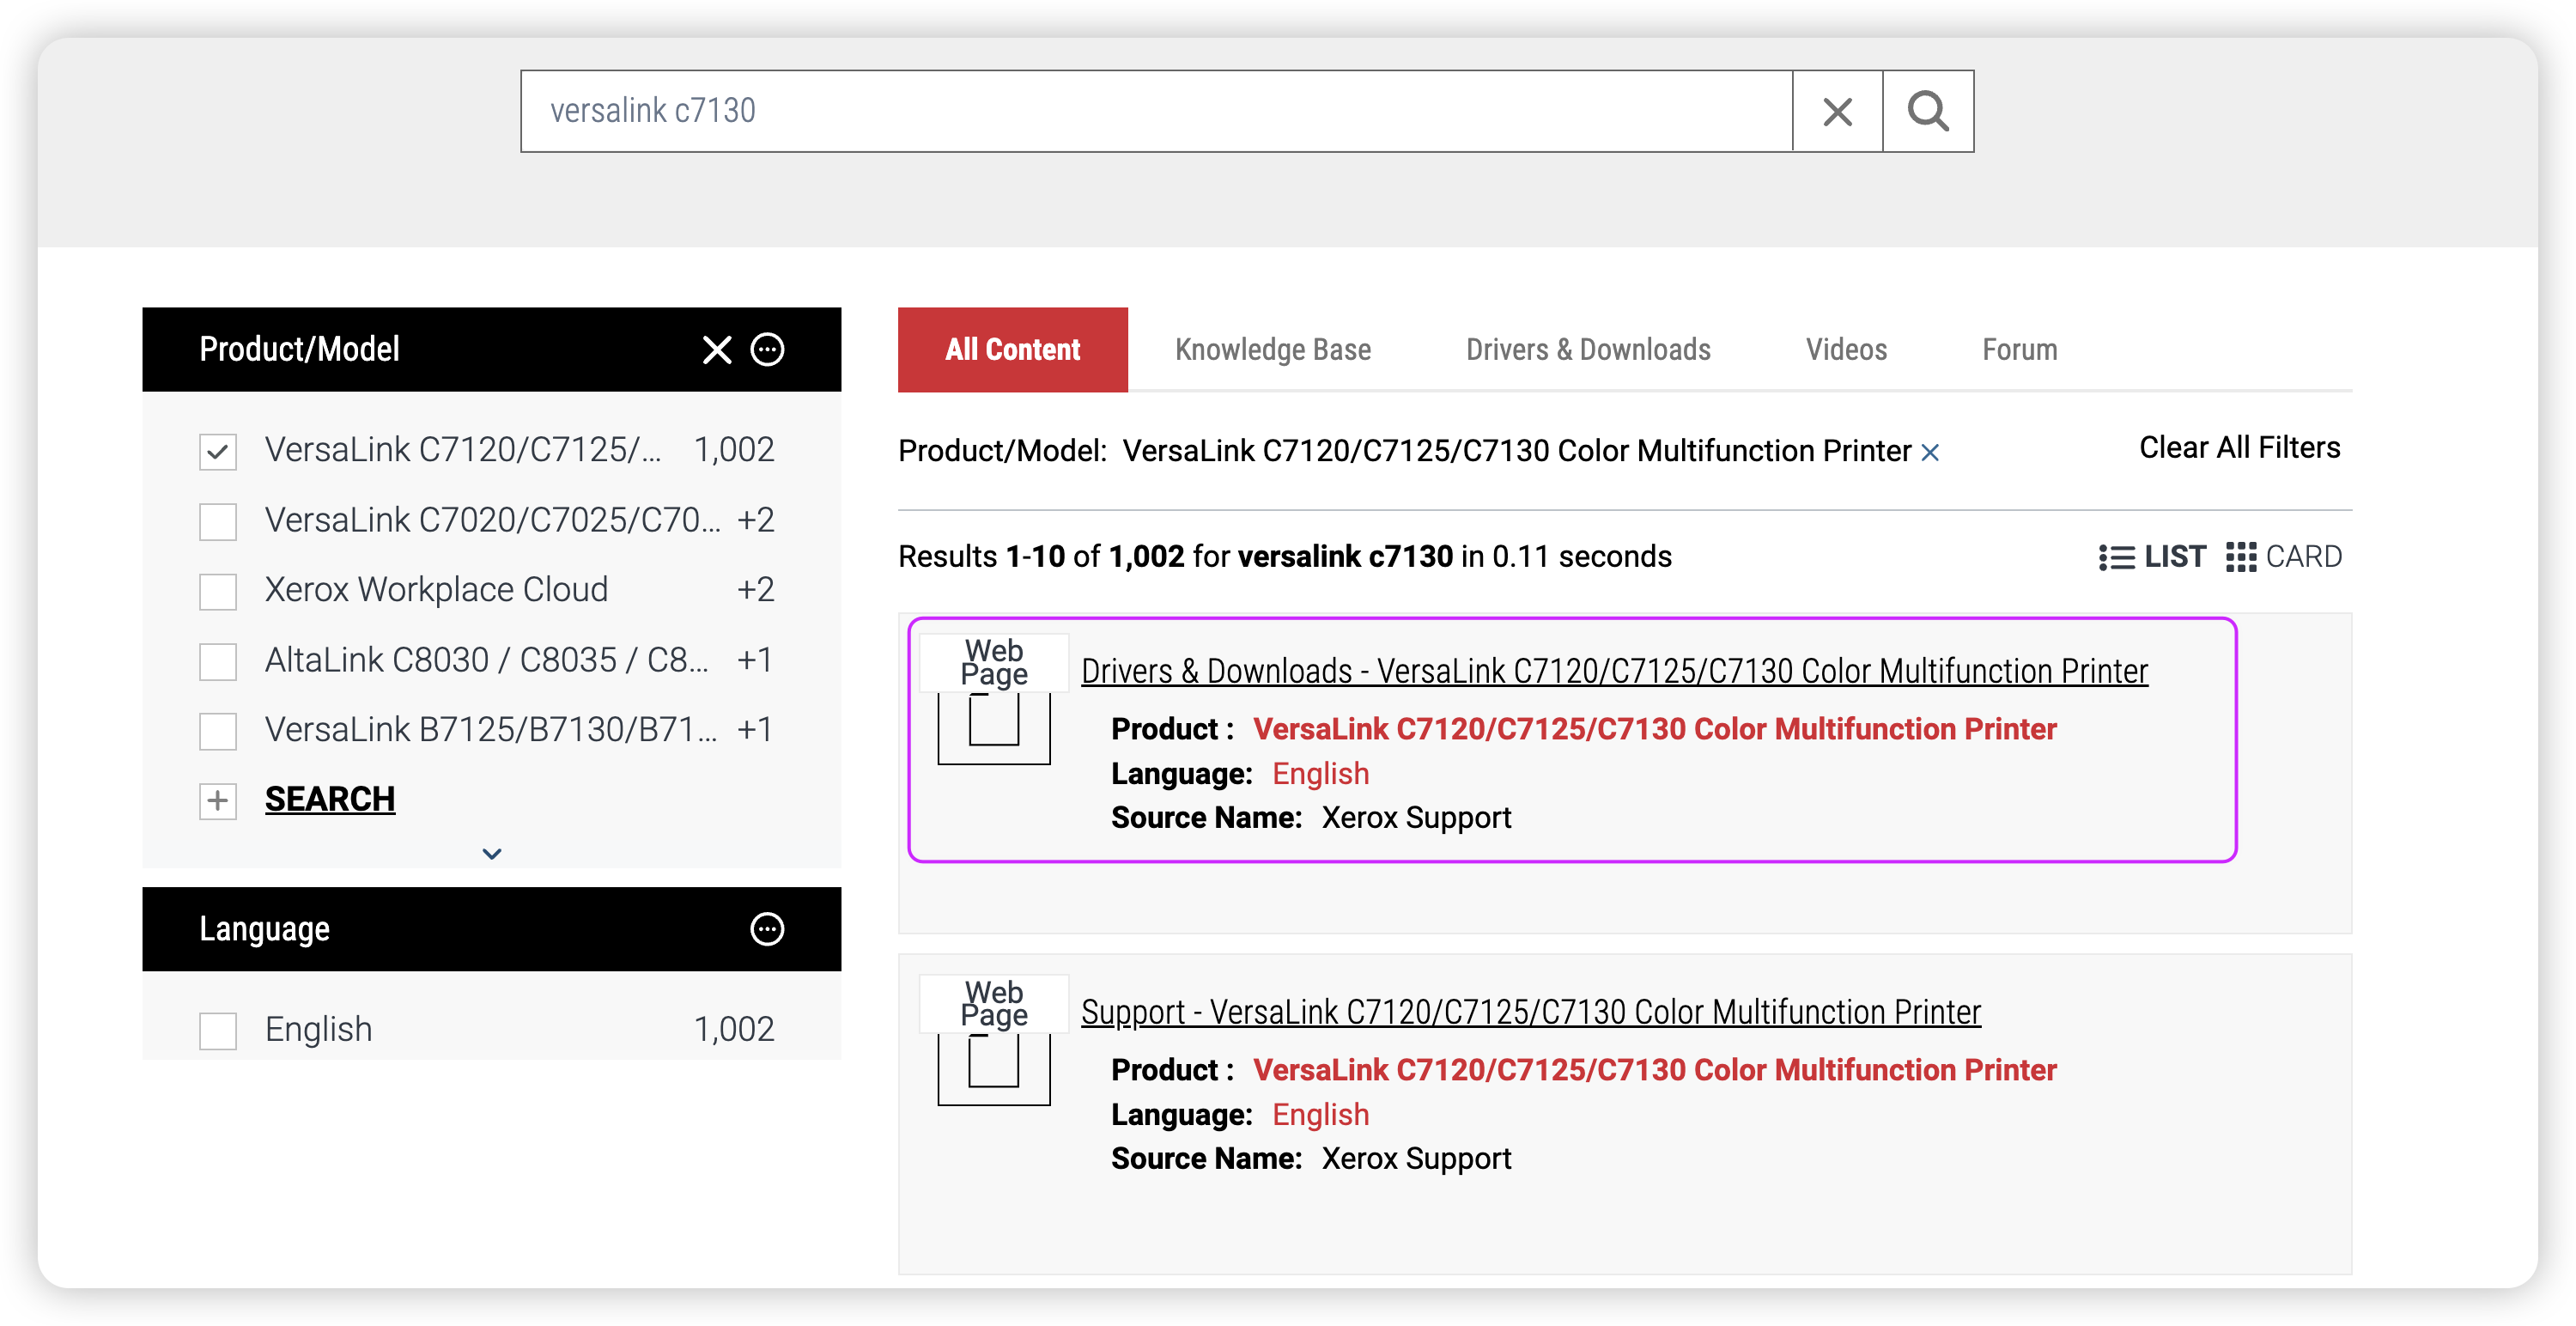The image size is (2576, 1326).
Task: Click the VersaLink B7125/B7130 filter label
Action: 491,730
